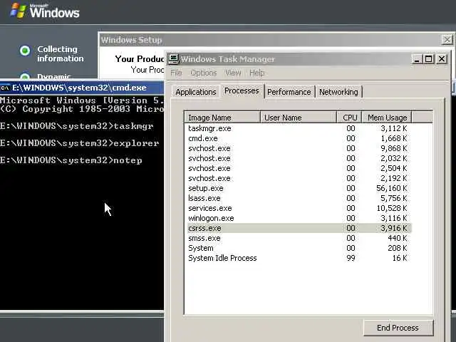
Task: Open the Options menu in Task Manager
Action: click(204, 73)
